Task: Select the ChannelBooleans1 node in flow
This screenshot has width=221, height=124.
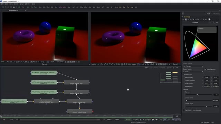Action: click(47, 101)
